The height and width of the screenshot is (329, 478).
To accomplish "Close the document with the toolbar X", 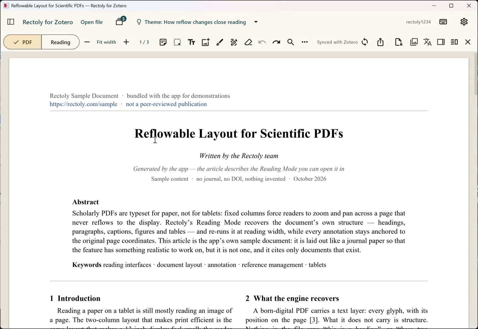I will (x=468, y=42).
